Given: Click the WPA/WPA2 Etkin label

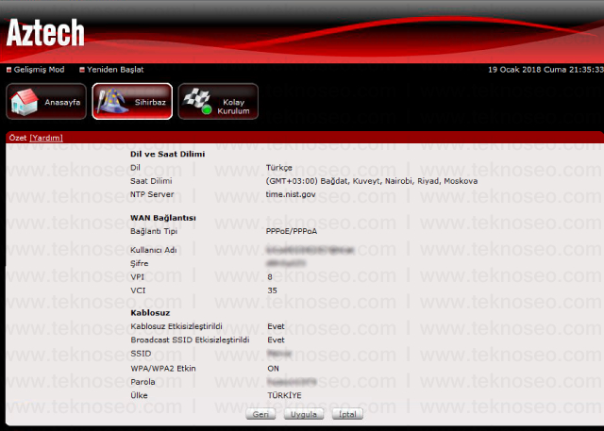Looking at the screenshot, I should pos(163,369).
